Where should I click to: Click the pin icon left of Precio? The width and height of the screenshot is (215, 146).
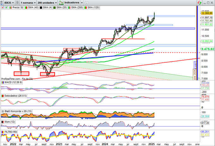(x=2, y=7)
